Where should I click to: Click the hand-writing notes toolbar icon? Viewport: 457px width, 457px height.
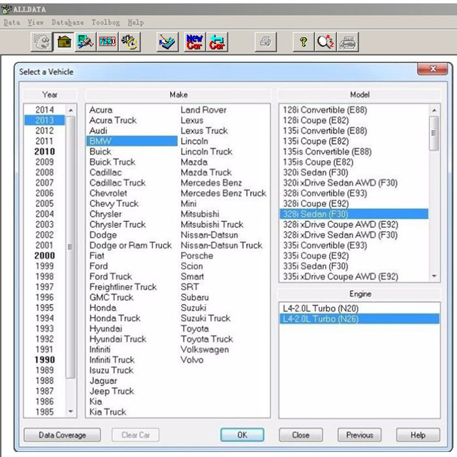pos(167,42)
